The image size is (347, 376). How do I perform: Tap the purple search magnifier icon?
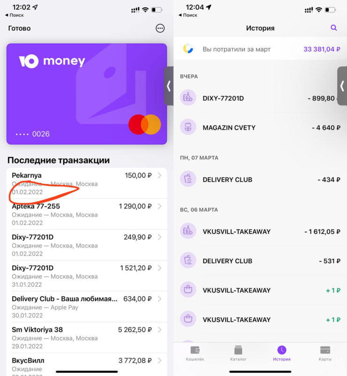click(x=333, y=28)
